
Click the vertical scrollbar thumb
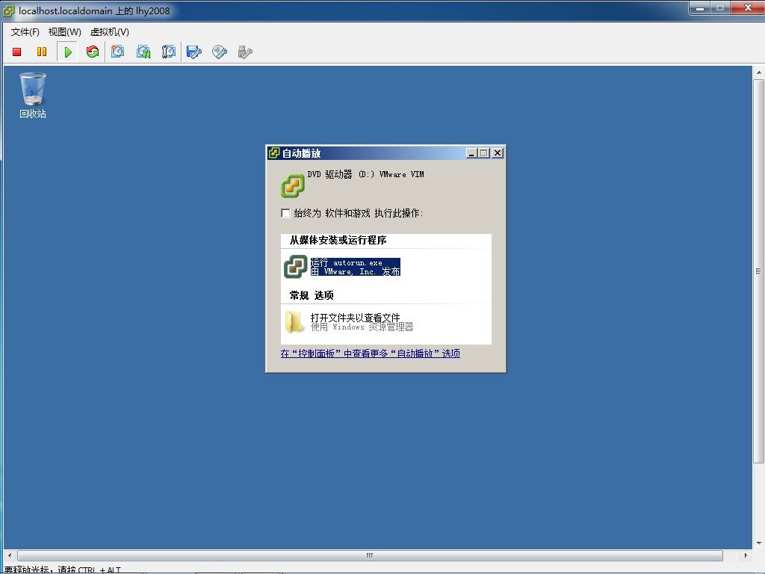(x=759, y=271)
